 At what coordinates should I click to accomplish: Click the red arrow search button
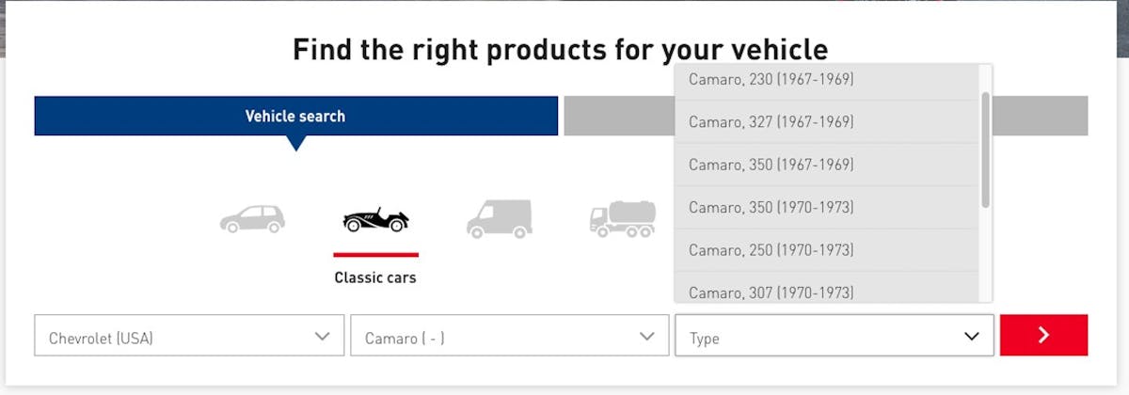click(x=1043, y=335)
